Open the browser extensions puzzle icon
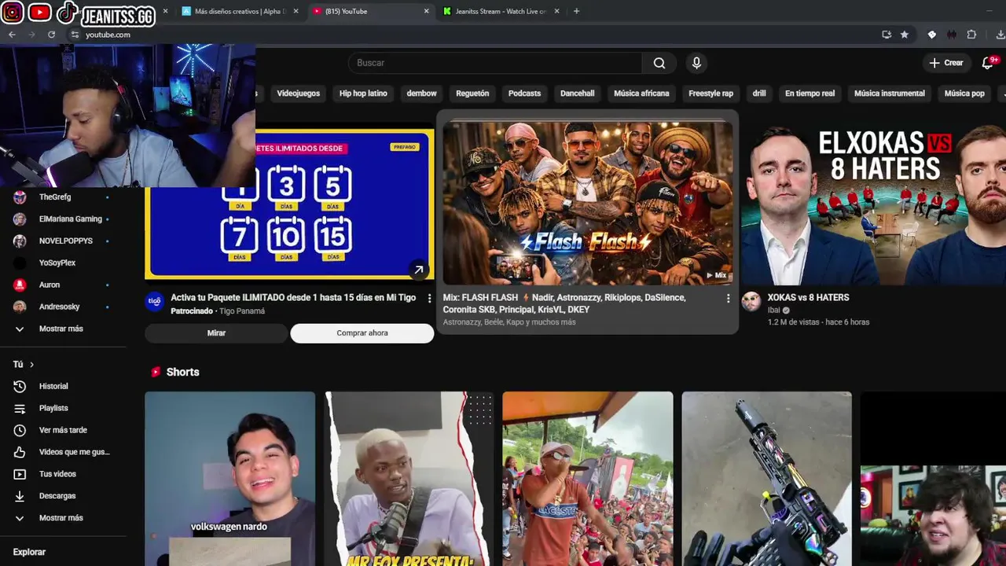1006x566 pixels. click(971, 35)
